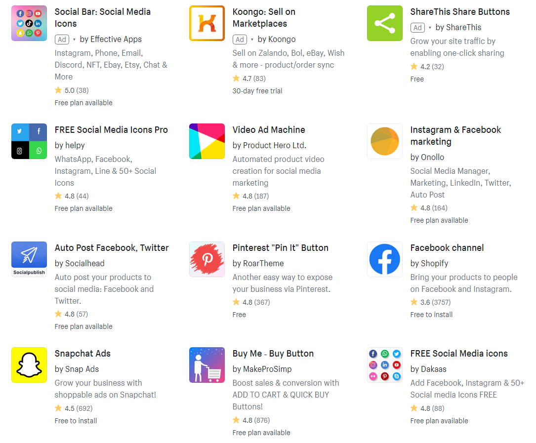536x443 pixels.
Task: Open the Dakaas FREE Social Media icons thumbnail
Action: 384,365
